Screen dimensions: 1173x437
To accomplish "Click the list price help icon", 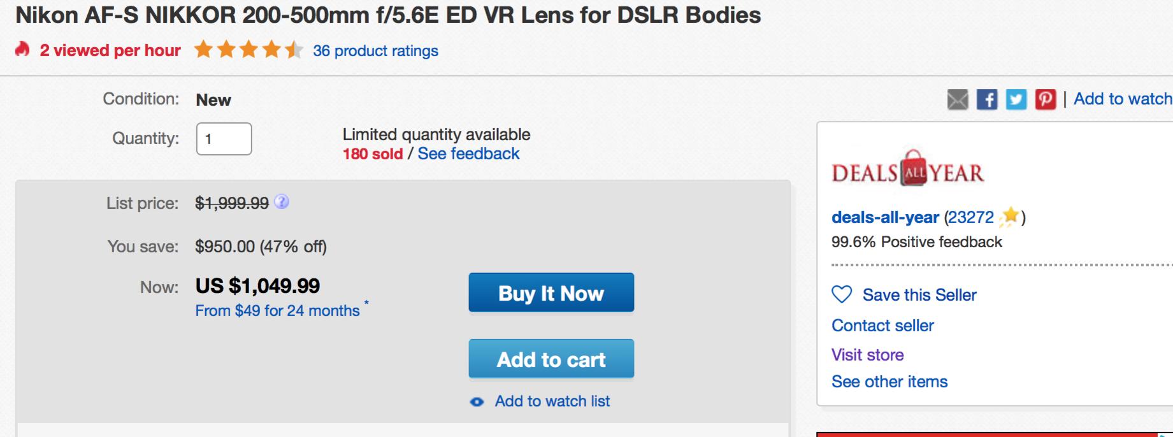I will click(x=281, y=203).
